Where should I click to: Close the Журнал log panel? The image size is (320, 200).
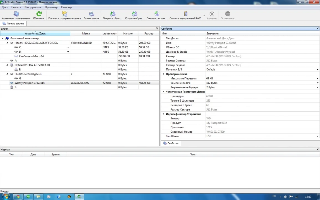point(318,149)
